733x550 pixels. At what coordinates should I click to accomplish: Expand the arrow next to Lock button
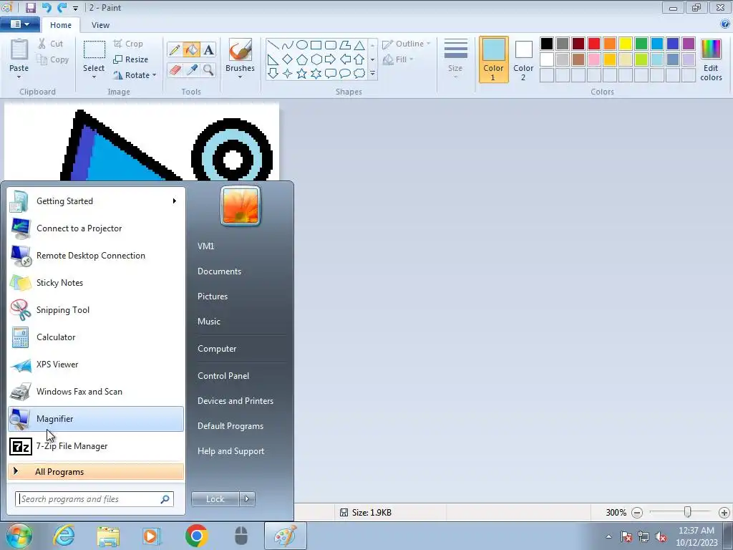(x=247, y=499)
